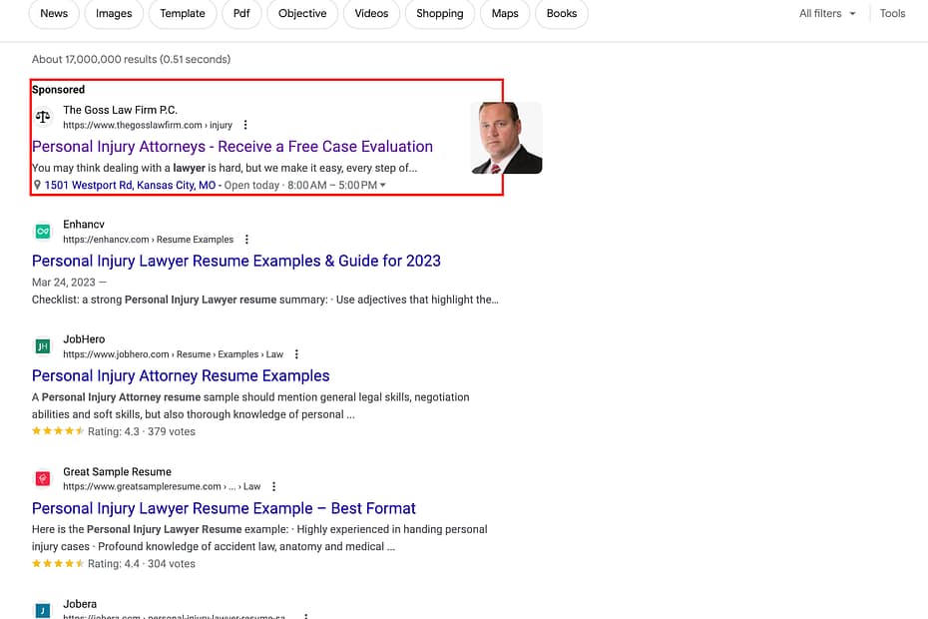
Task: Open the menu dots beside the JobHero URL
Action: [296, 354]
